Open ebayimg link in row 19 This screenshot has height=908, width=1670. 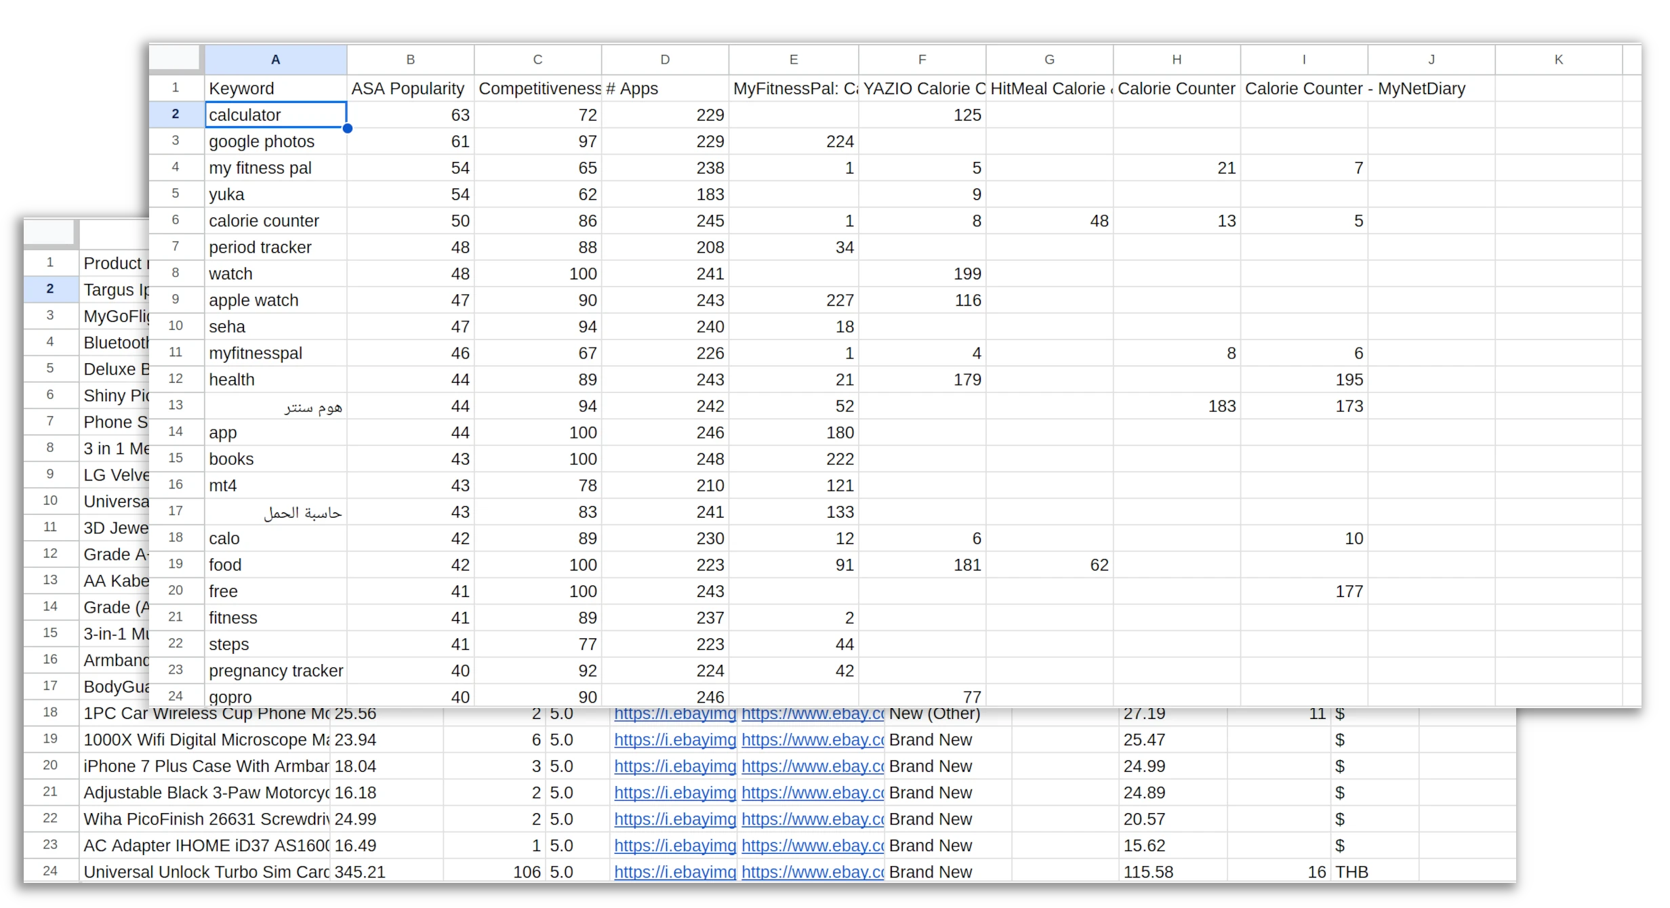(x=674, y=740)
